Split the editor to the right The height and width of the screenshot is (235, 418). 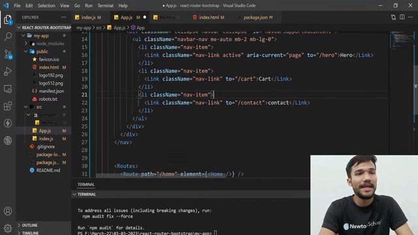[x=402, y=18]
